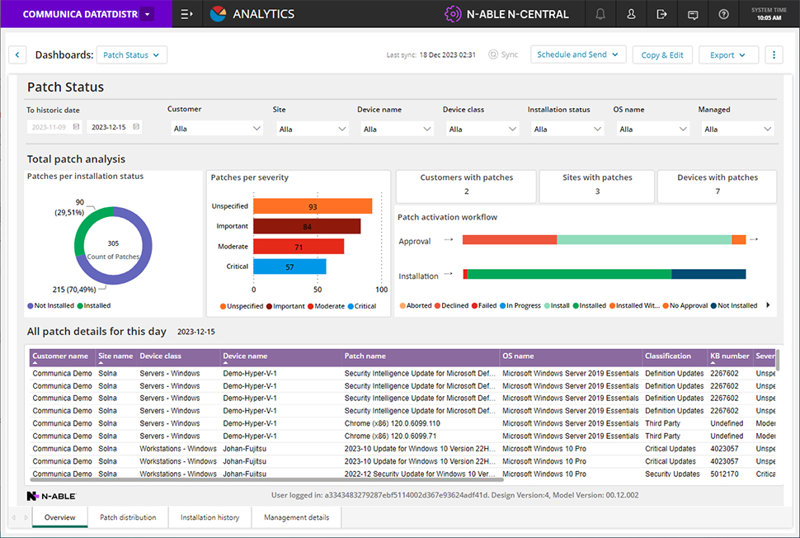This screenshot has height=538, width=800.
Task: Open the Patch Status dashboards dropdown
Action: coord(132,54)
